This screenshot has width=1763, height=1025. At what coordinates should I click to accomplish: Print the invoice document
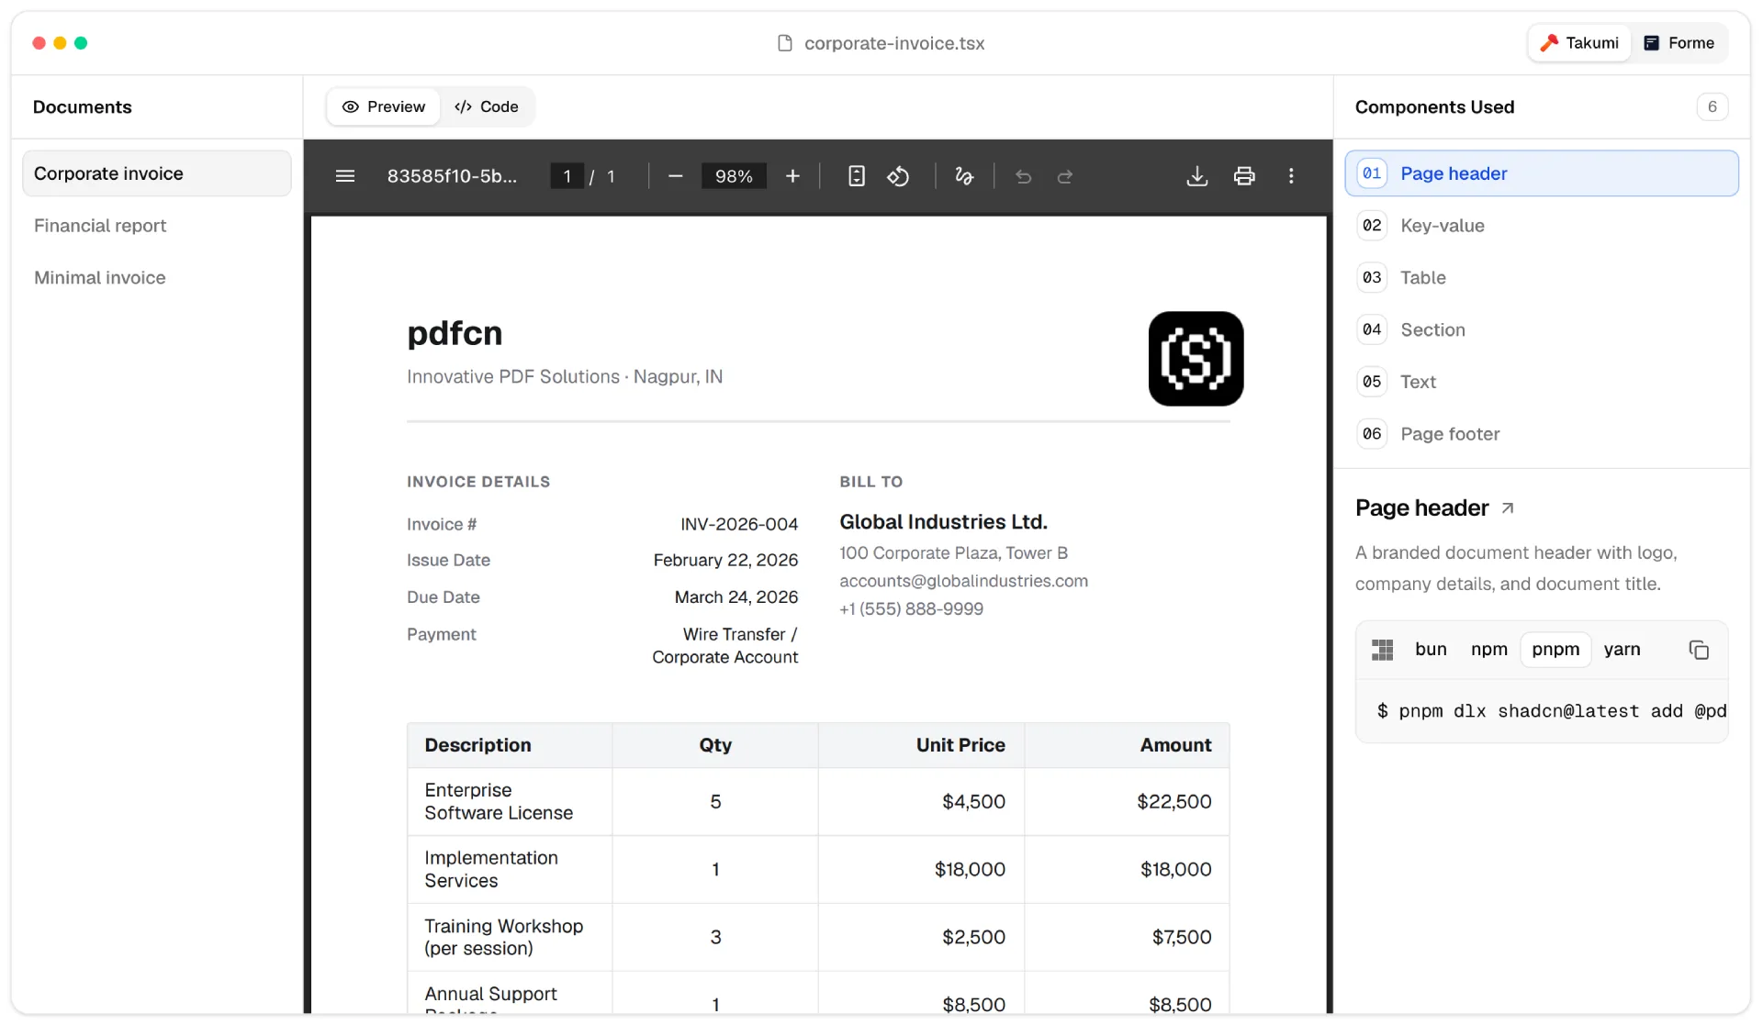[1244, 176]
